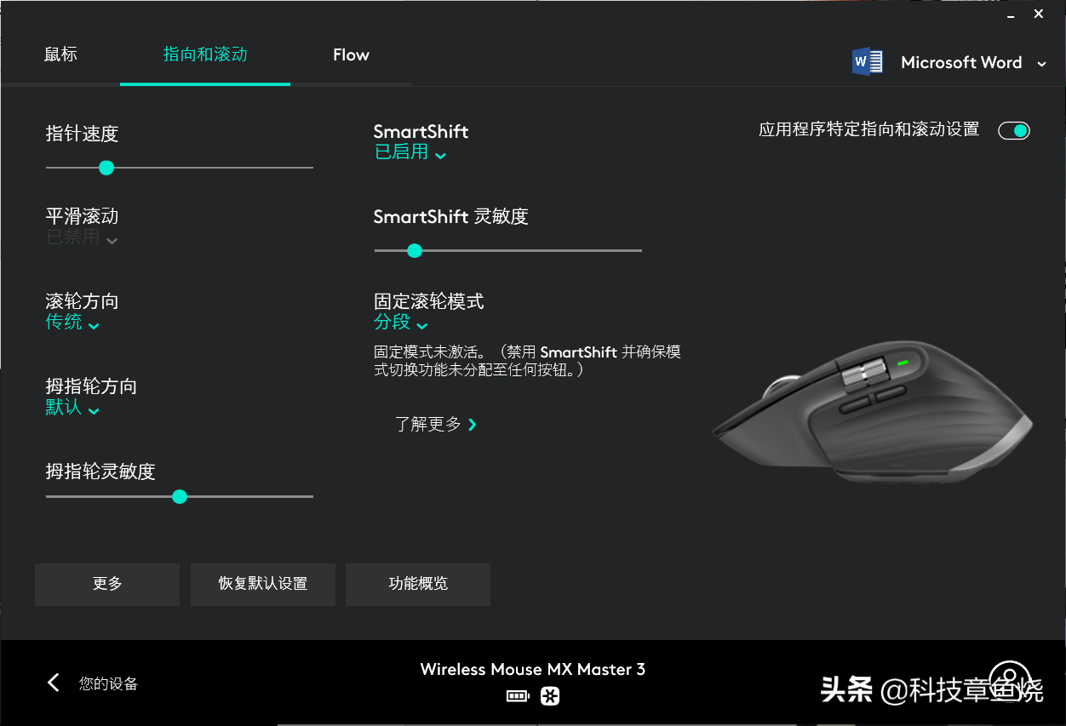Click the Unifying receiver connection icon
The image size is (1066, 726).
click(550, 696)
